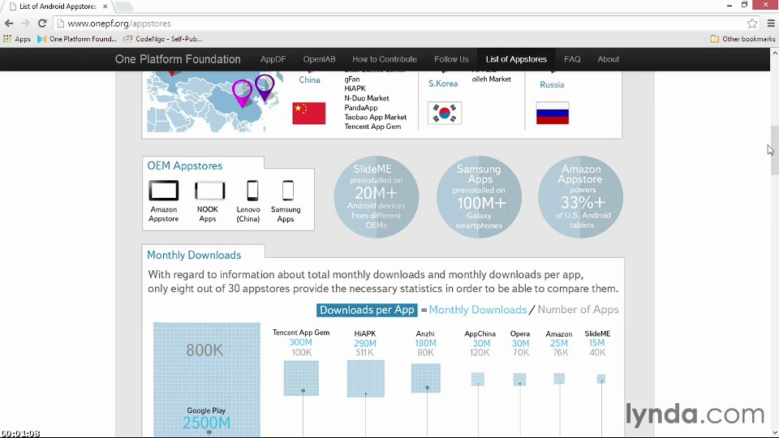
Task: Click the olleh Market entry
Action: [492, 79]
